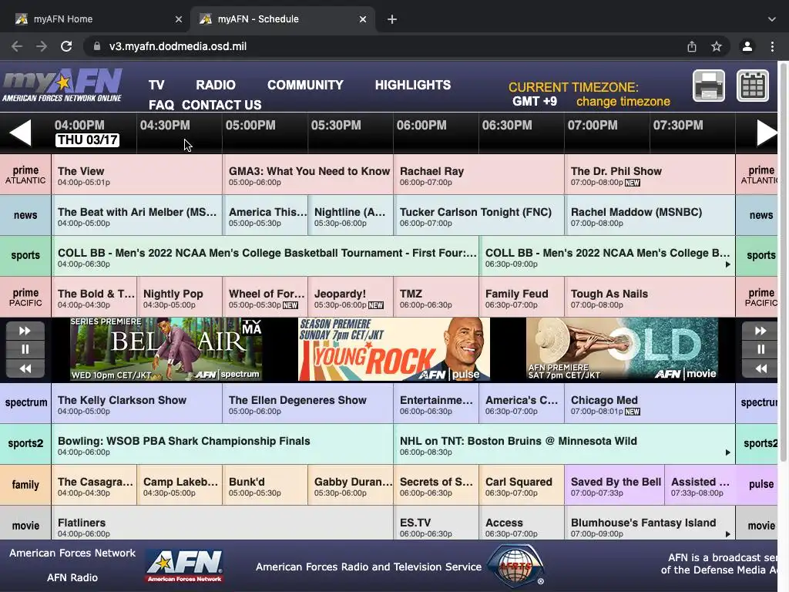Open browser profile menu
Screen dimensions: 789x592
tap(747, 46)
